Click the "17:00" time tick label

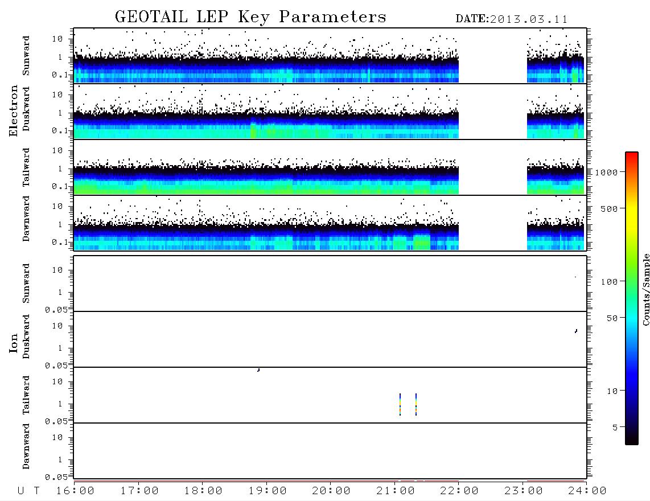tap(139, 491)
